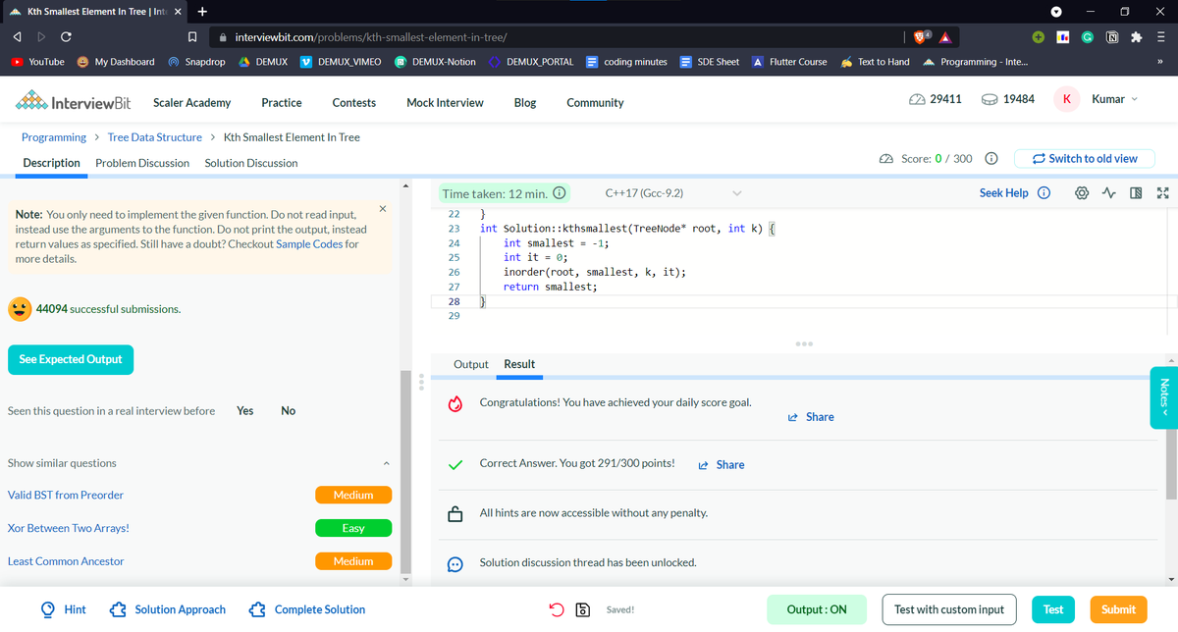Screen dimensions: 1178x632
Task: Enter fullscreen editor mode
Action: (1163, 193)
